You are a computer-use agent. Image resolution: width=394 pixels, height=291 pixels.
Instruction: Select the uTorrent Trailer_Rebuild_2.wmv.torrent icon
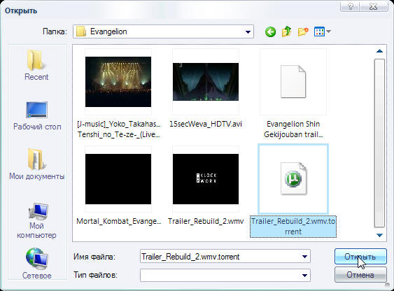point(293,178)
